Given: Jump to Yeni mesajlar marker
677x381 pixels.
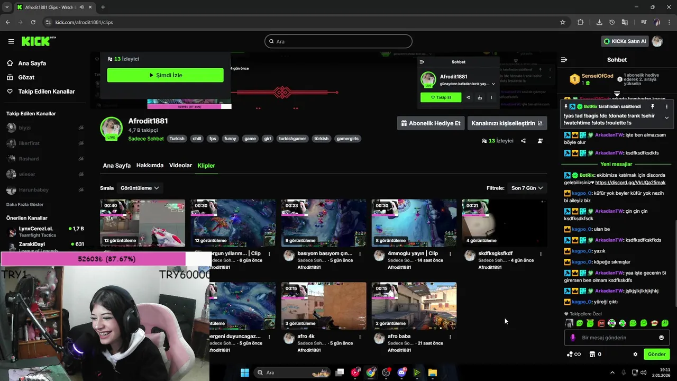Looking at the screenshot, I should (x=616, y=164).
